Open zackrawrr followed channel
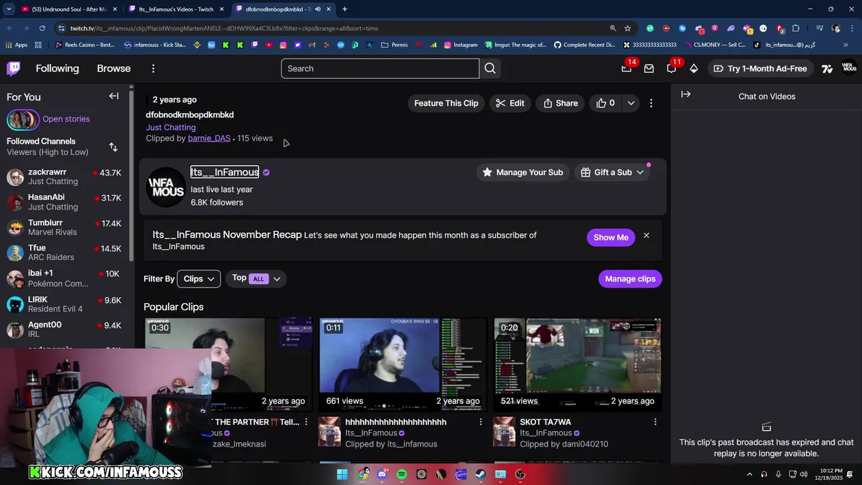862x485 pixels. (64, 177)
